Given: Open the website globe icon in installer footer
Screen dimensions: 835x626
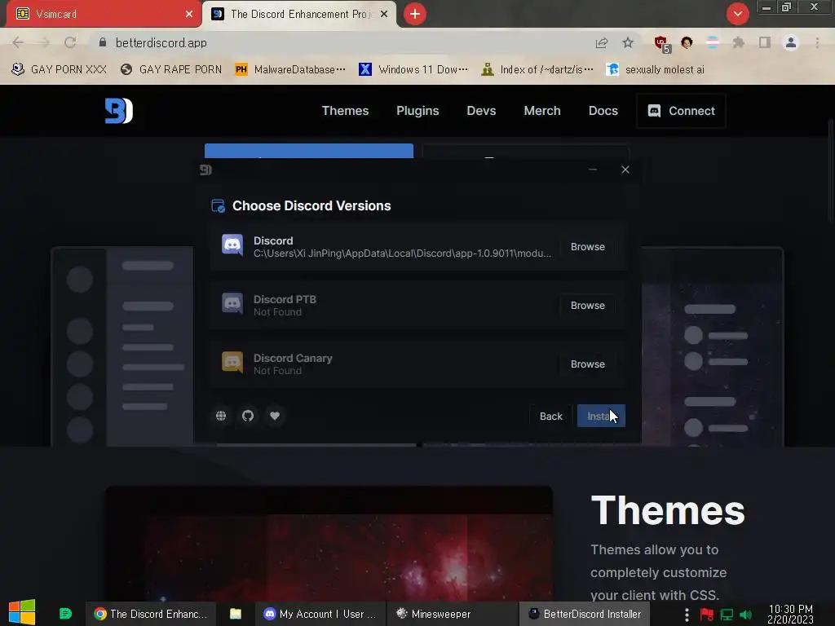Looking at the screenshot, I should click(x=221, y=416).
